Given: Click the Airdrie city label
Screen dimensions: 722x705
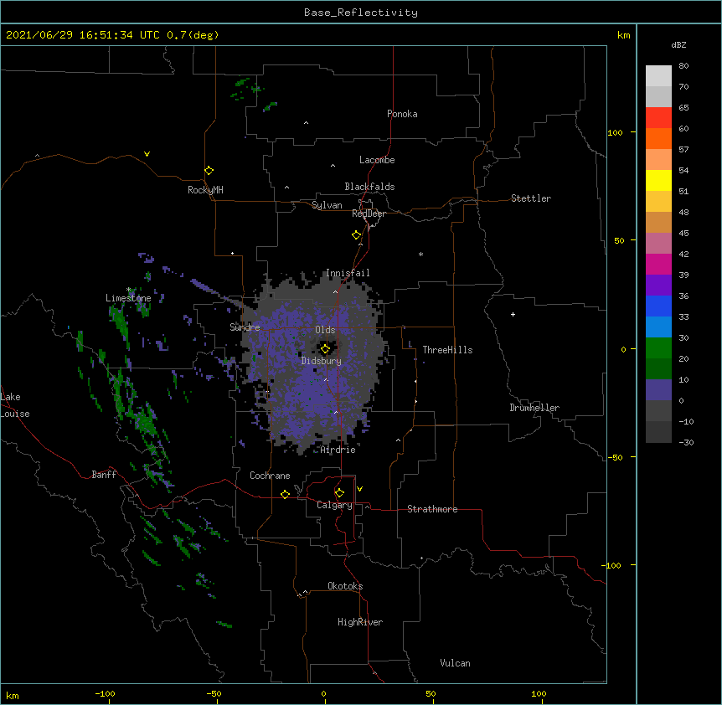Looking at the screenshot, I should coord(338,450).
